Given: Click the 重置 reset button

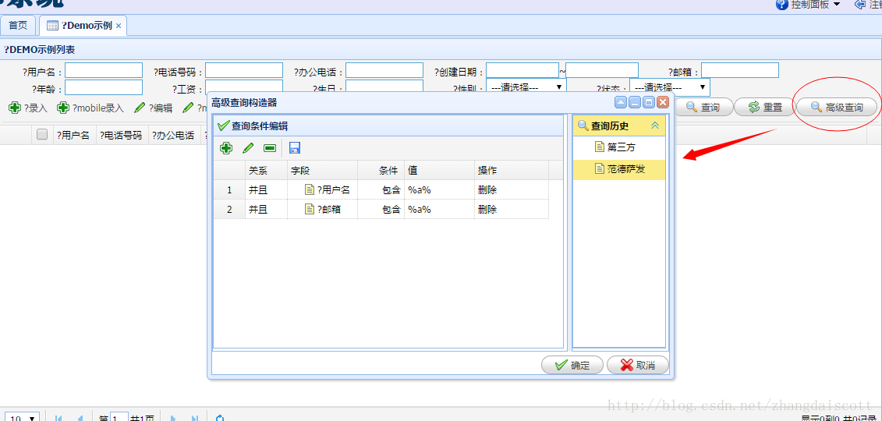Looking at the screenshot, I should pyautogui.click(x=766, y=107).
